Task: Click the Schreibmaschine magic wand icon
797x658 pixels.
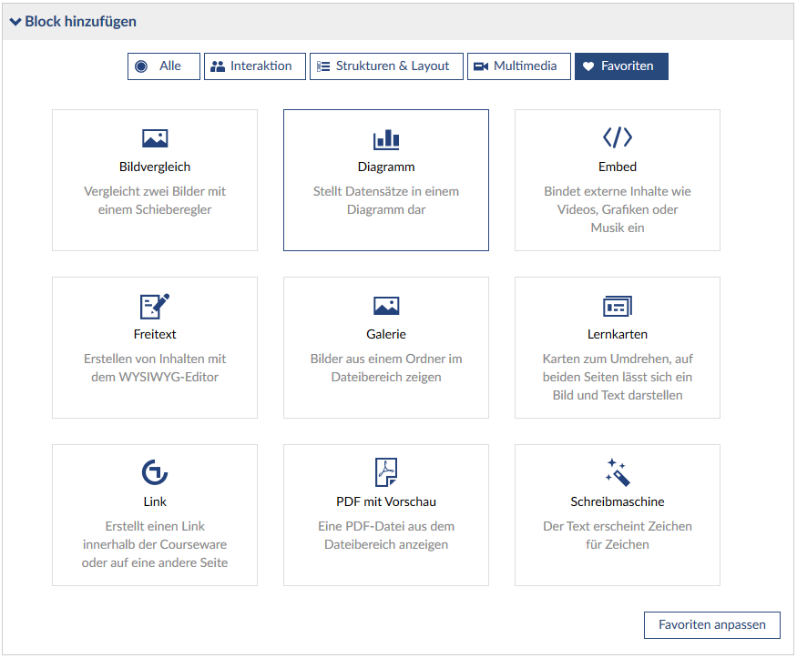Action: 618,472
